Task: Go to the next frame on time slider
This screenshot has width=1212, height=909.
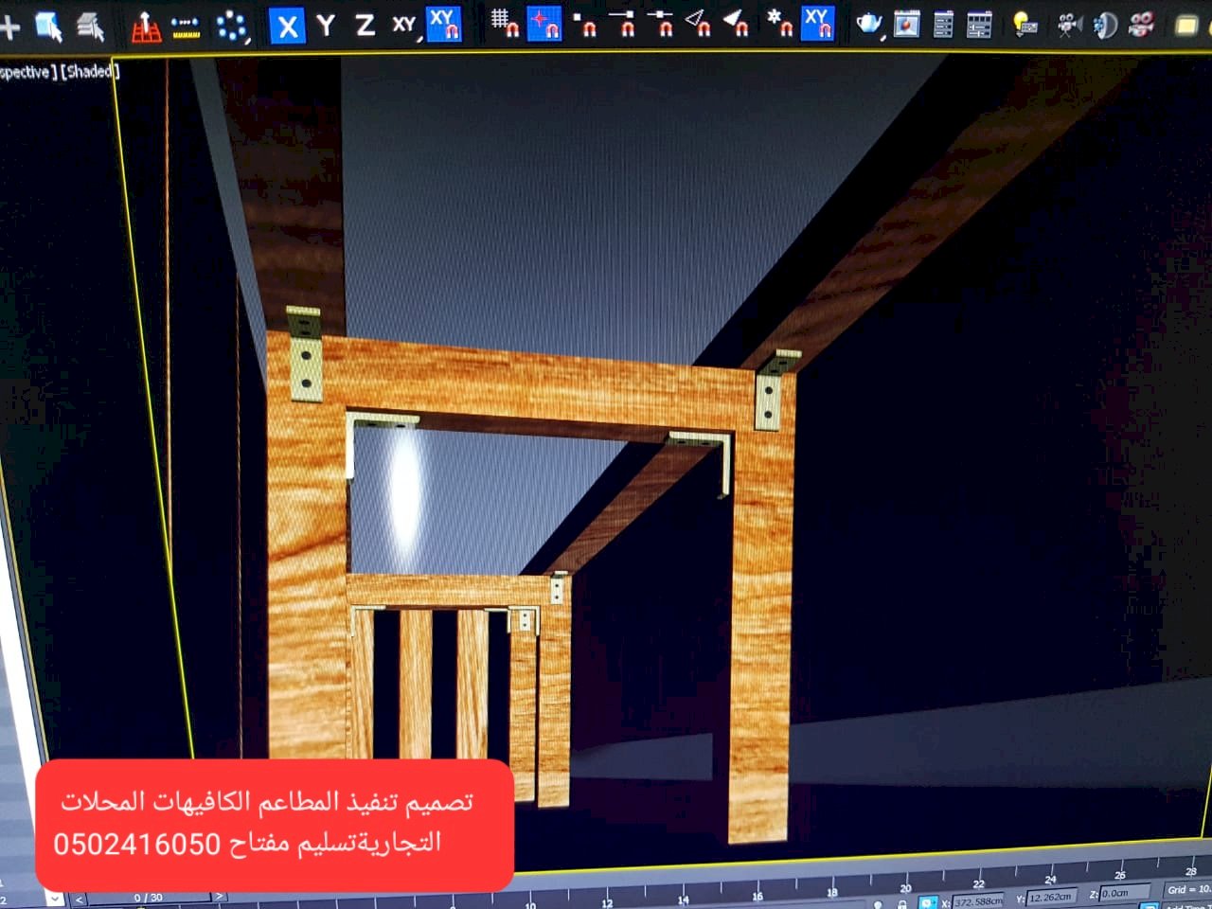Action: [x=219, y=896]
